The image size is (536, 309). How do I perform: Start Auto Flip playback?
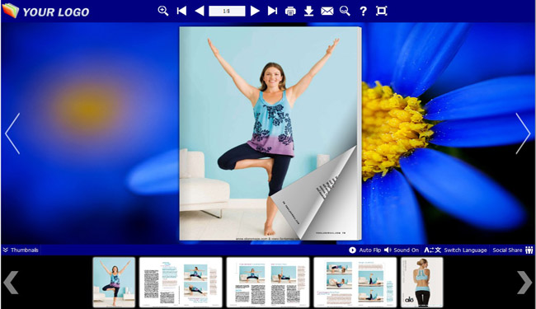(x=365, y=250)
